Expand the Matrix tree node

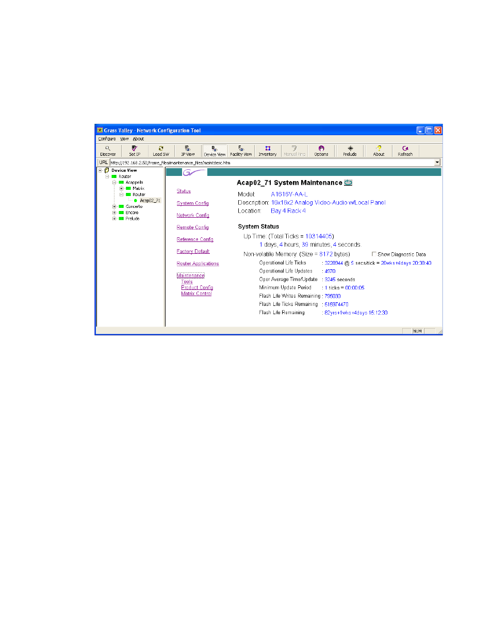[x=121, y=188]
